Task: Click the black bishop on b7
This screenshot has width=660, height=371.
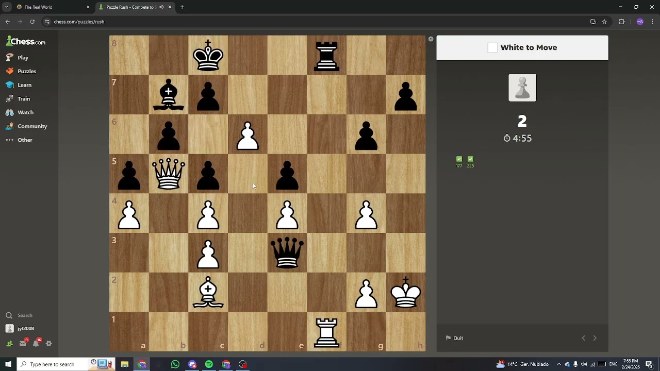Action: 169,95
